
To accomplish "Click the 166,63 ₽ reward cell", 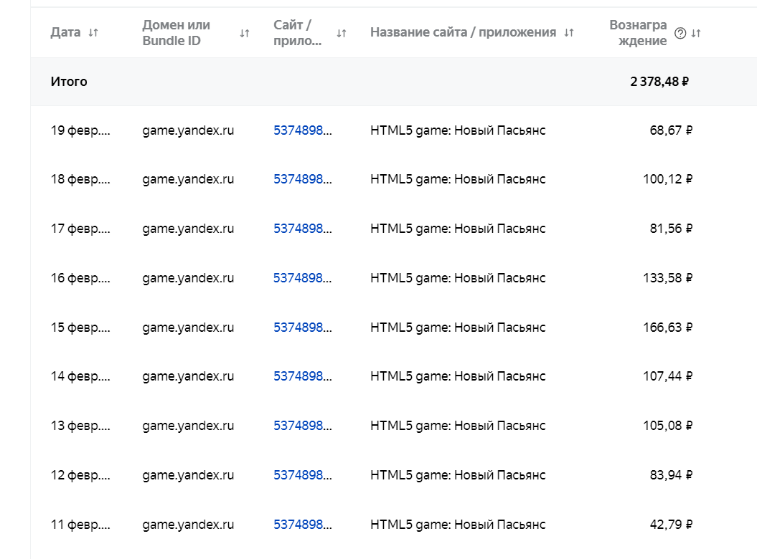I will [667, 328].
